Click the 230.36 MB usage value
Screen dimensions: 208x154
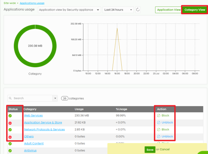82,115
